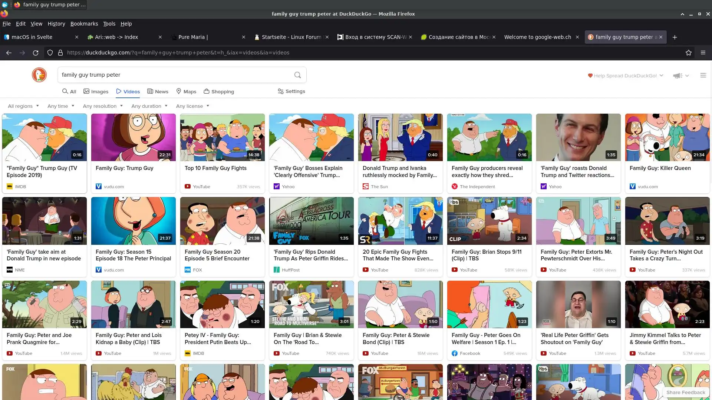Viewport: 712px width, 400px height.
Task: Click the Firefox reload page icon
Action: pos(36,53)
